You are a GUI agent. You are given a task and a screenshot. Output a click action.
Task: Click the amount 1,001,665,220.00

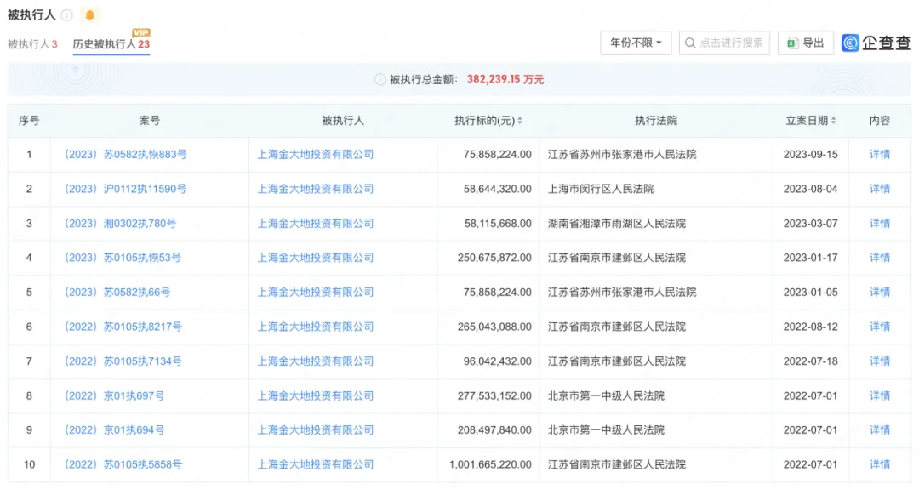pos(491,464)
